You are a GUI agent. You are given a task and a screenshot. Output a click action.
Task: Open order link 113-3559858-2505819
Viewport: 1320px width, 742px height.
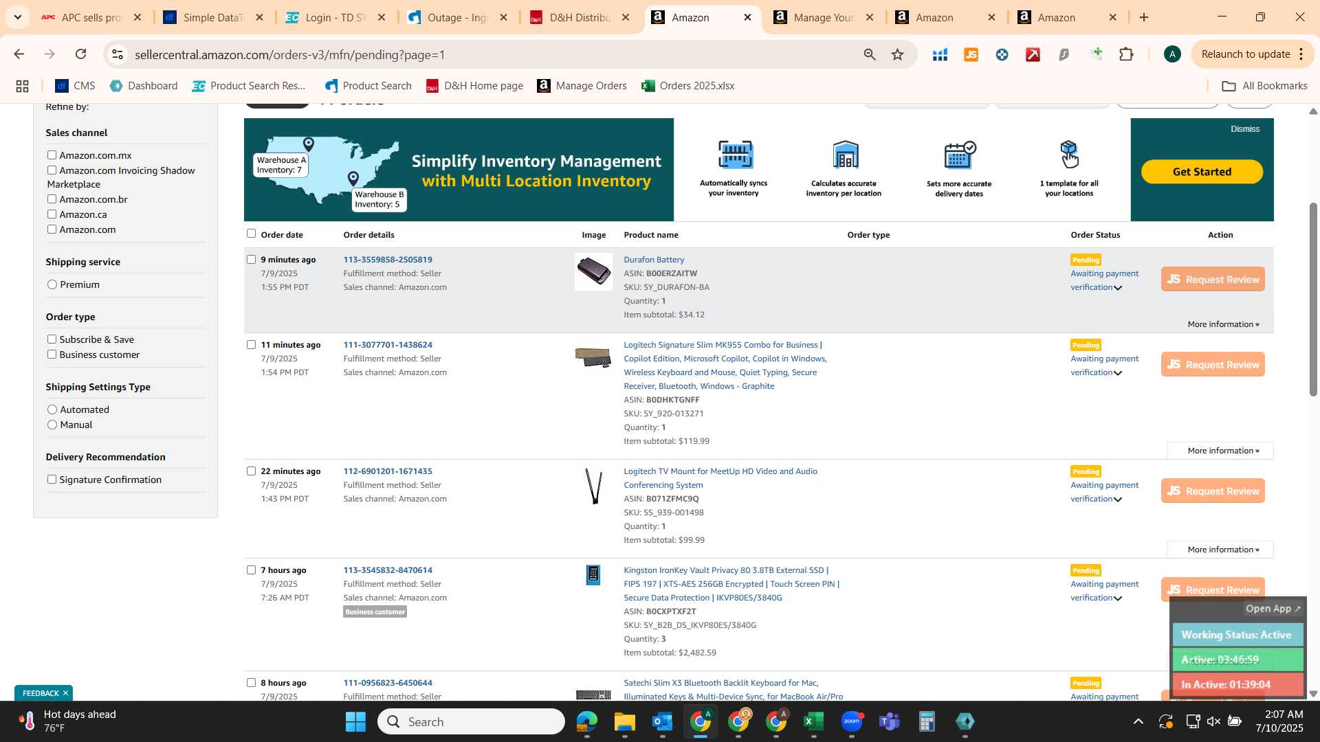(x=388, y=260)
